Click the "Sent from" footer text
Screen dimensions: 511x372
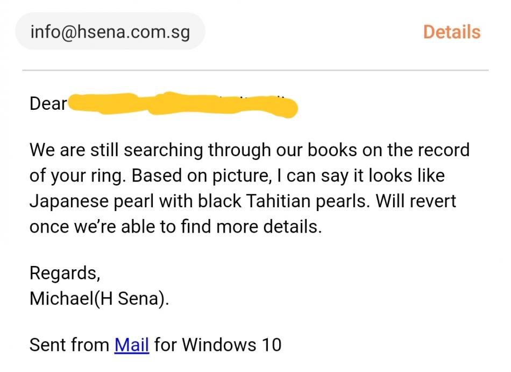click(69, 345)
